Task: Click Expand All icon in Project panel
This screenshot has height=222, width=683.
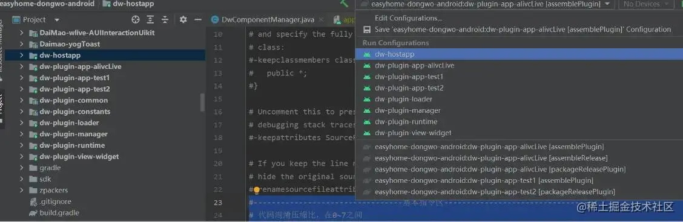Action: 150,19
